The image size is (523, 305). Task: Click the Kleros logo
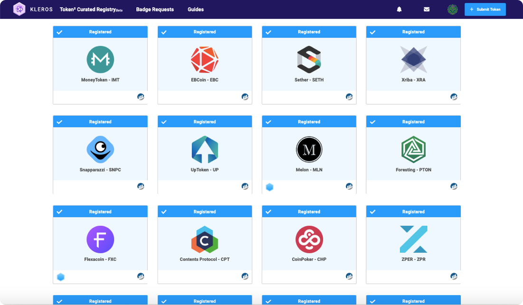click(33, 9)
